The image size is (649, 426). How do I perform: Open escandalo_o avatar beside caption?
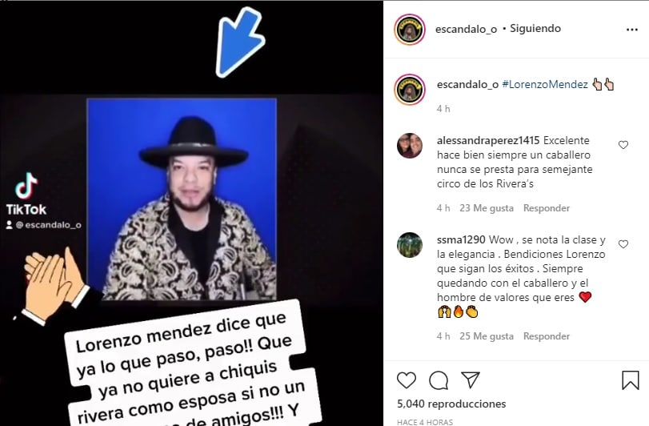click(x=410, y=90)
